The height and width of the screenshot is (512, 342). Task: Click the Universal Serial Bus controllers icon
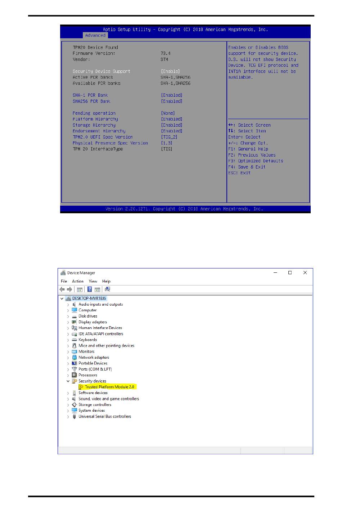(x=75, y=416)
